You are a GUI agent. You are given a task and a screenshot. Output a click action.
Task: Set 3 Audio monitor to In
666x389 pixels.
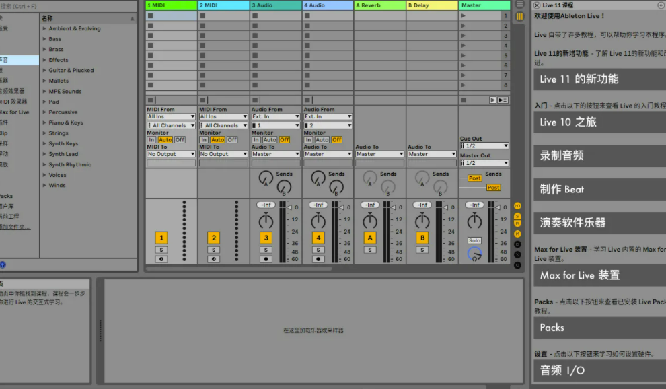click(x=256, y=139)
